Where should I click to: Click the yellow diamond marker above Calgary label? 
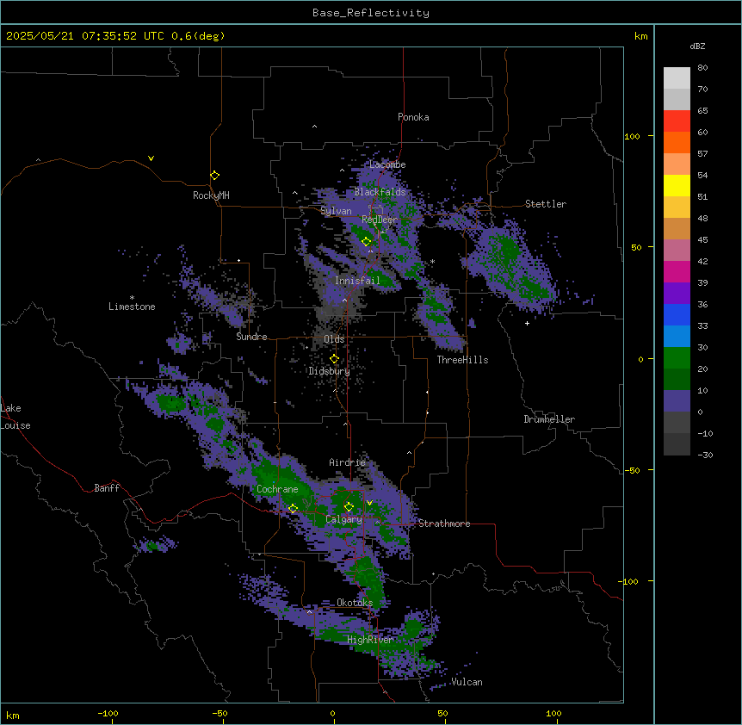(349, 507)
